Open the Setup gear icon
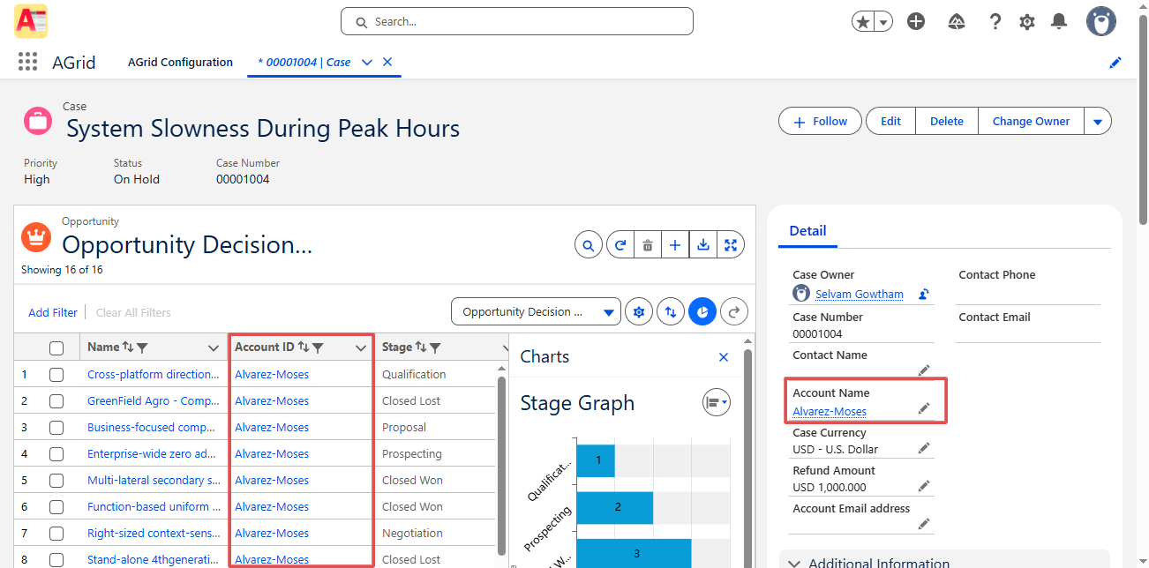The image size is (1149, 568). (1027, 22)
